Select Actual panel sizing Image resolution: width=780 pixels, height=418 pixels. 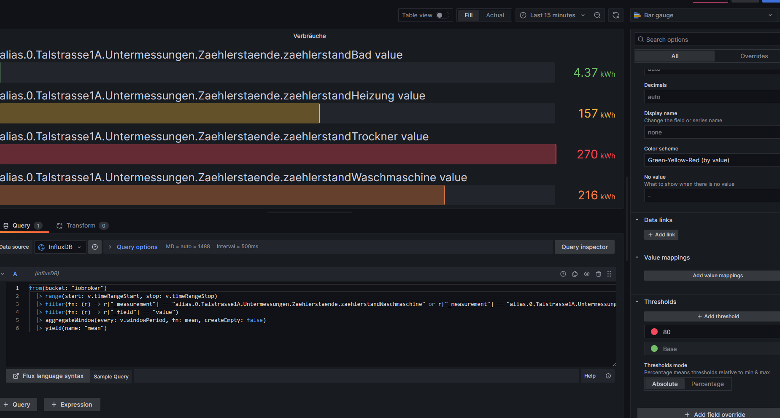[495, 15]
